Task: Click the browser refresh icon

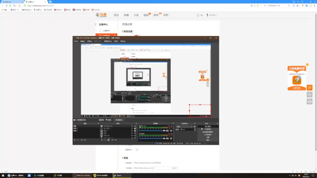Action: tap(10, 6)
